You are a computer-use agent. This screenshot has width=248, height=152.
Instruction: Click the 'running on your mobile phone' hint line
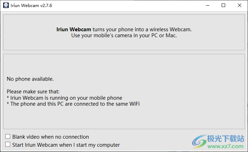65,98
